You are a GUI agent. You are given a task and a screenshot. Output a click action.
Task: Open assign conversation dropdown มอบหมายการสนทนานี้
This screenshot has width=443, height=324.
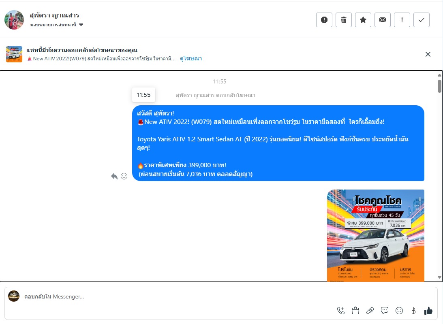[x=57, y=25]
